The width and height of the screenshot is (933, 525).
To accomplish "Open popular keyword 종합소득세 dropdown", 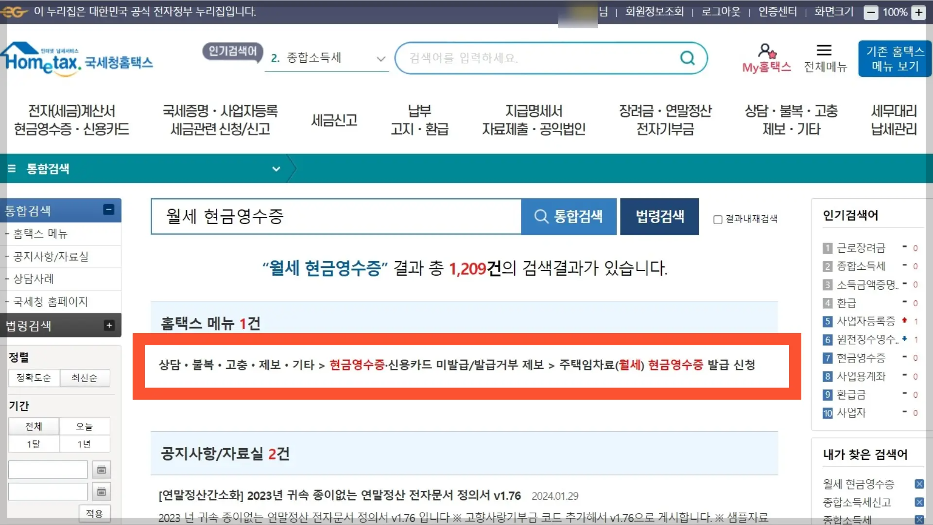I will click(x=380, y=59).
